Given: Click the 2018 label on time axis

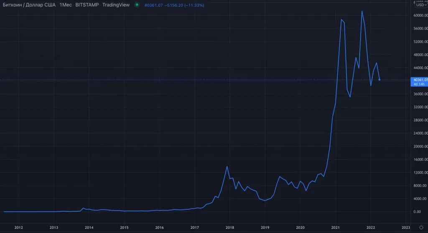Looking at the screenshot, I should (x=230, y=228).
